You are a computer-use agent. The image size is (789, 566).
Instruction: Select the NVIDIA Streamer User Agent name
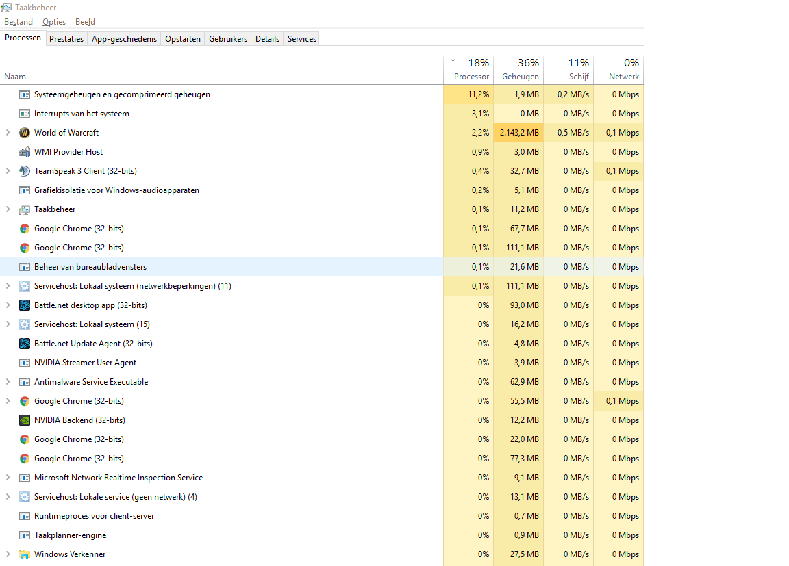click(85, 363)
